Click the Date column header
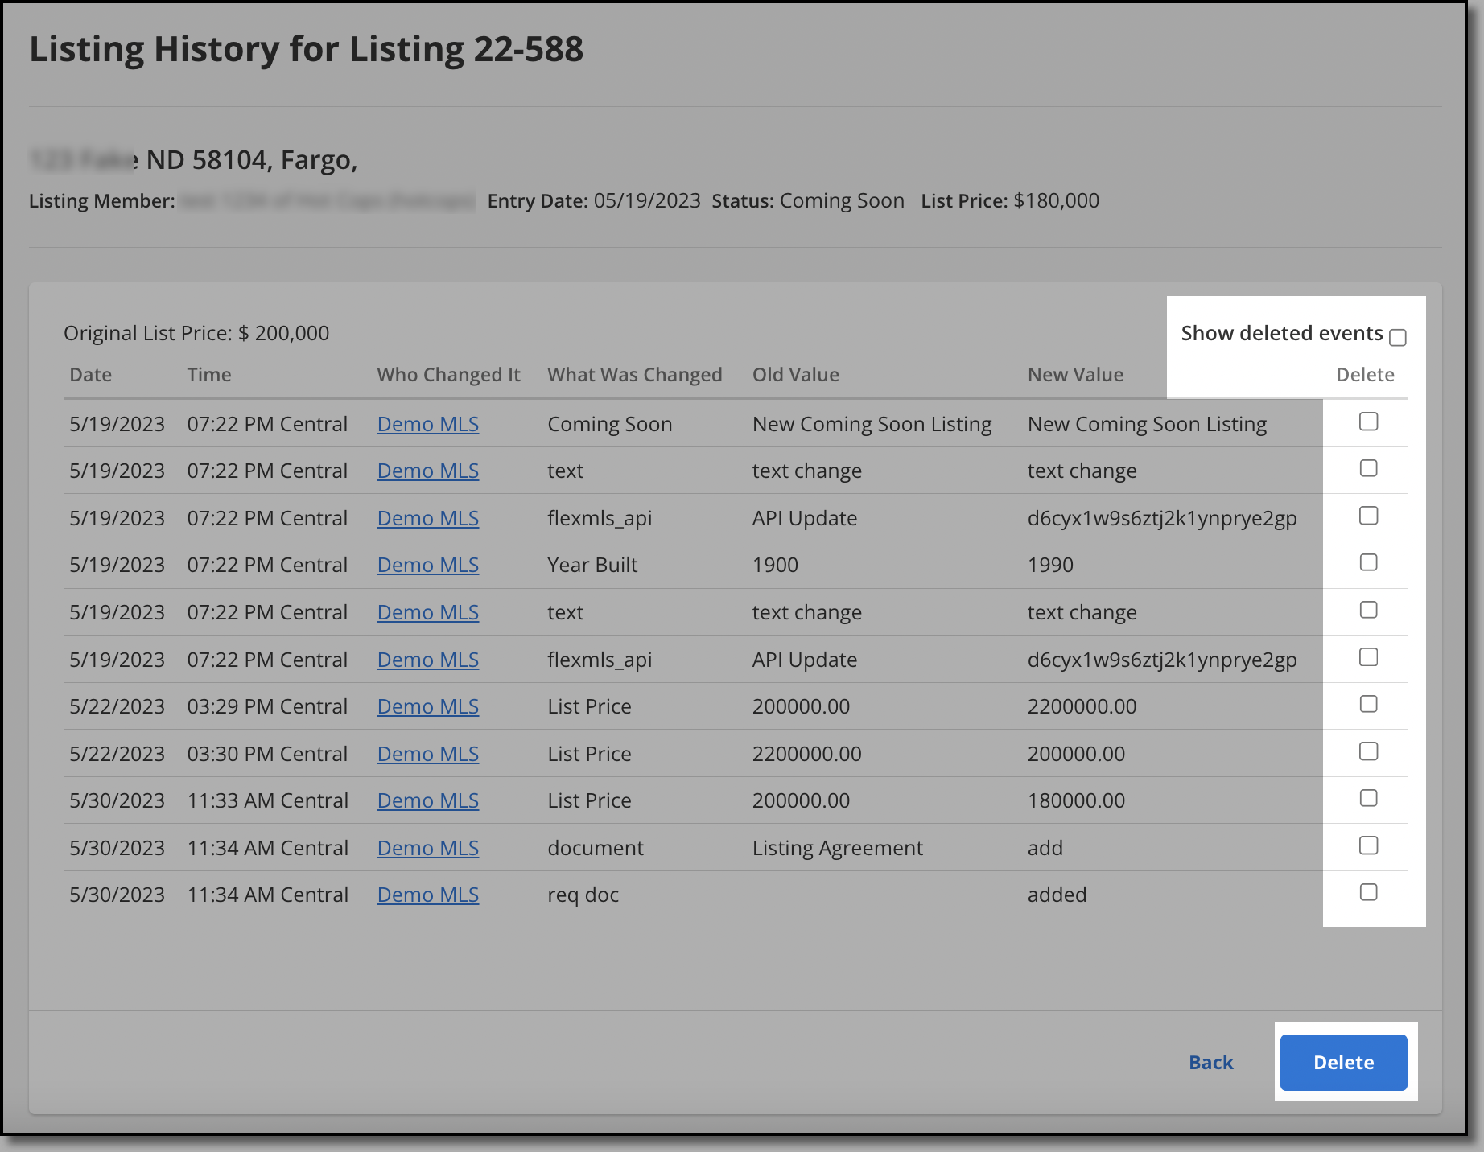Screen dimensions: 1484x1152 (90, 375)
